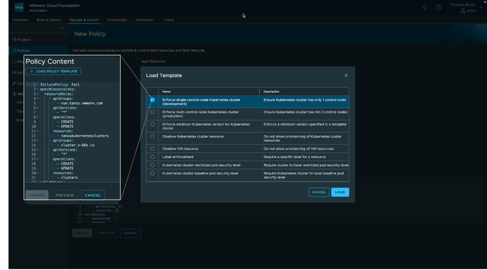Click the 'failurePolicy: Fail' code line
Screen dimensions: 487x270
coord(60,85)
